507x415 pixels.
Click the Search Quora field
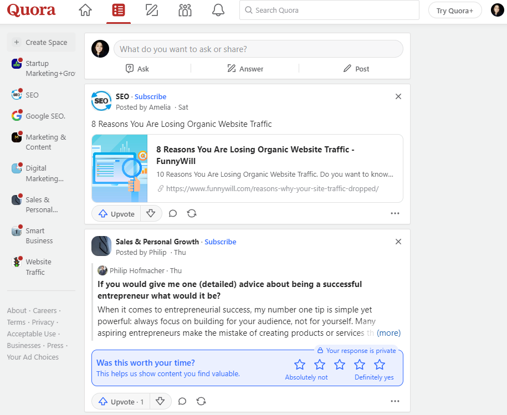tap(329, 11)
